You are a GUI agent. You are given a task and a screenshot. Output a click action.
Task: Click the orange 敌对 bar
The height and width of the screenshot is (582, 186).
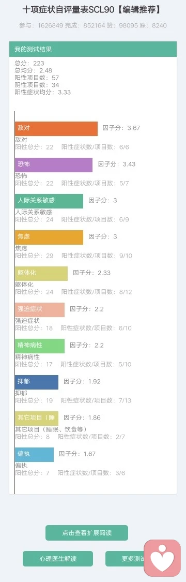tap(56, 128)
